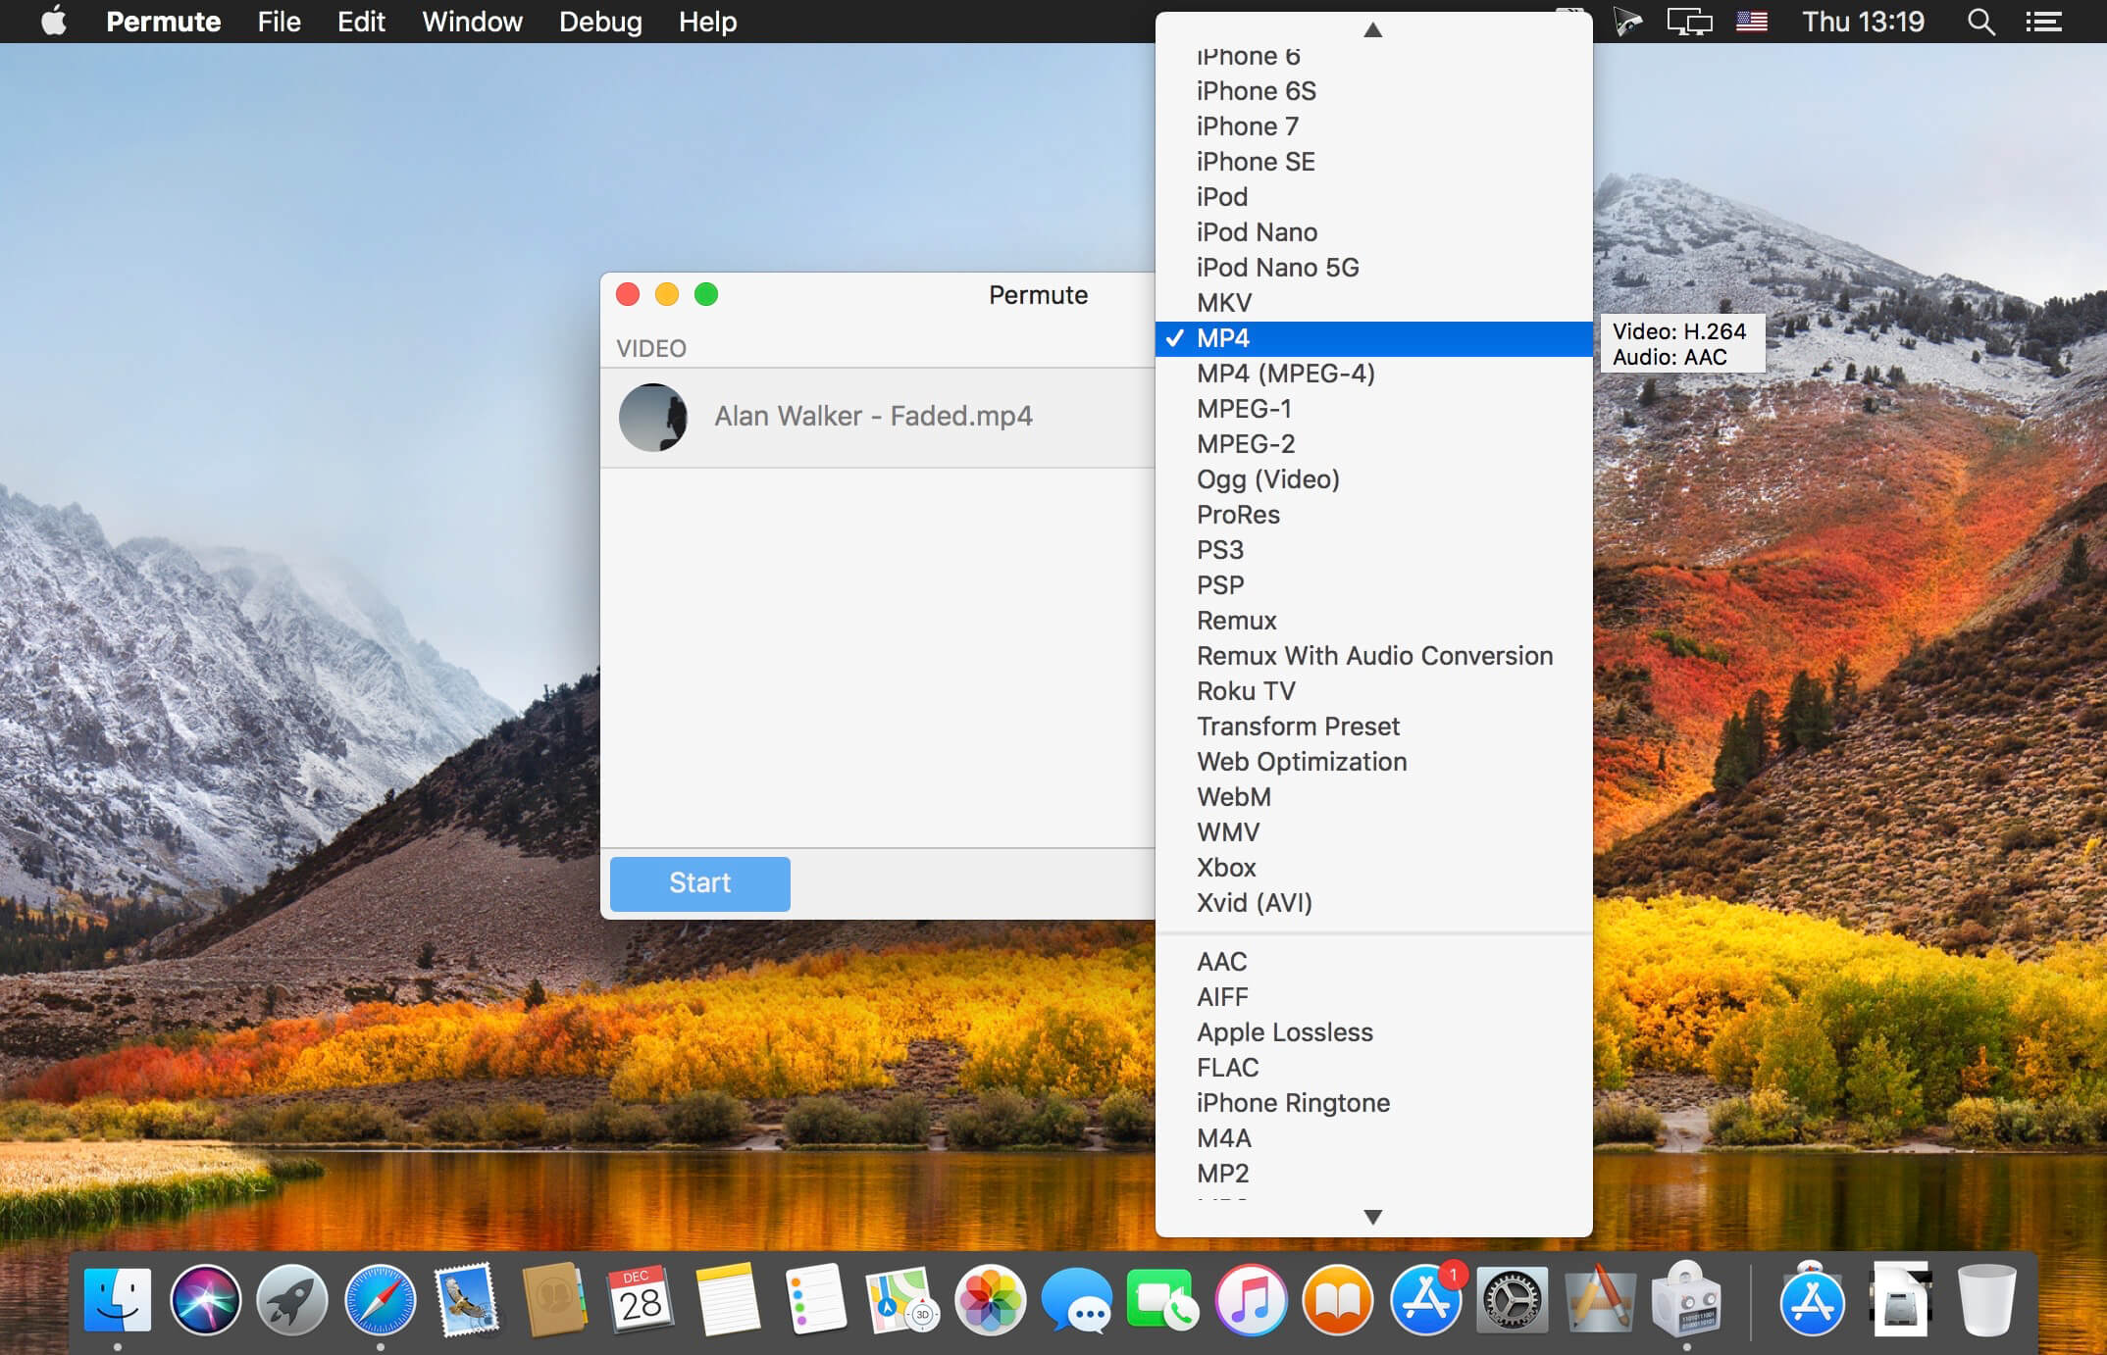The height and width of the screenshot is (1355, 2107).
Task: Select the Alan Walker - Faded.mp4 filename
Action: click(873, 417)
